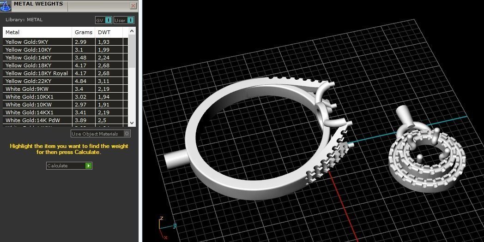The height and width of the screenshot is (242, 484).
Task: Click the Metal Weights panel title tab
Action: (x=38, y=4)
